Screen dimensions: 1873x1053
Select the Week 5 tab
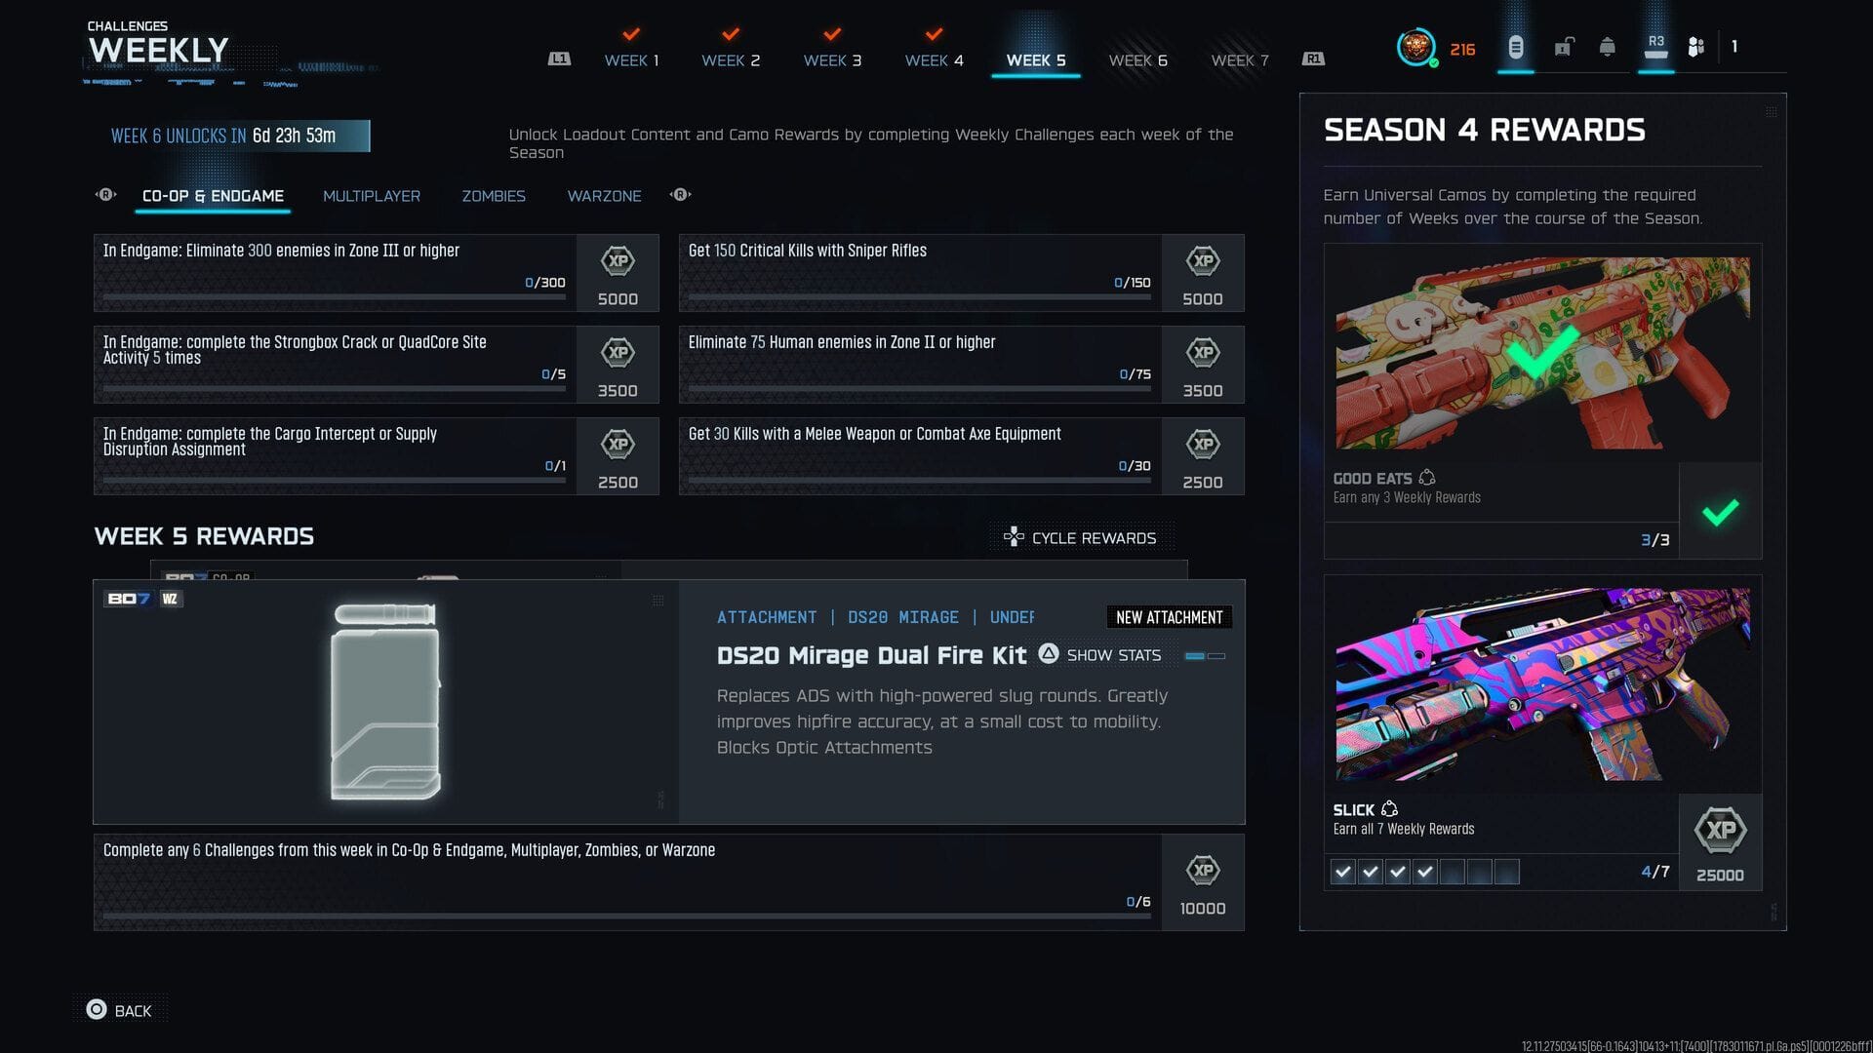point(1036,60)
